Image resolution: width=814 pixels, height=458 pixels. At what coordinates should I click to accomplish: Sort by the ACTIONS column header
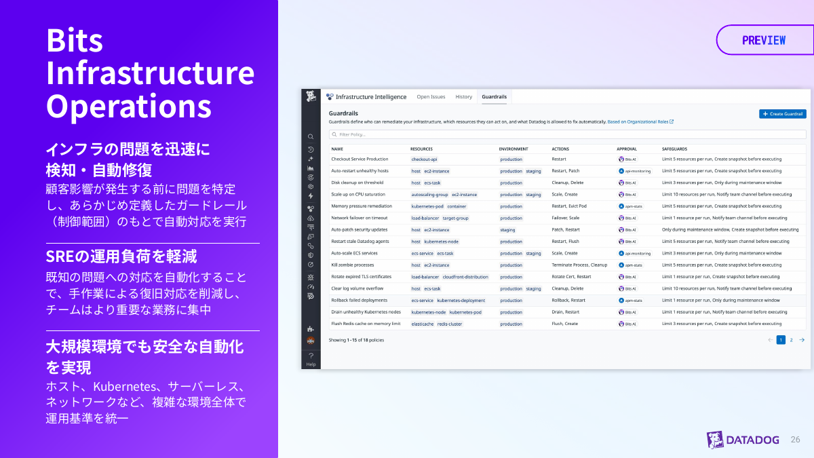pyautogui.click(x=560, y=149)
